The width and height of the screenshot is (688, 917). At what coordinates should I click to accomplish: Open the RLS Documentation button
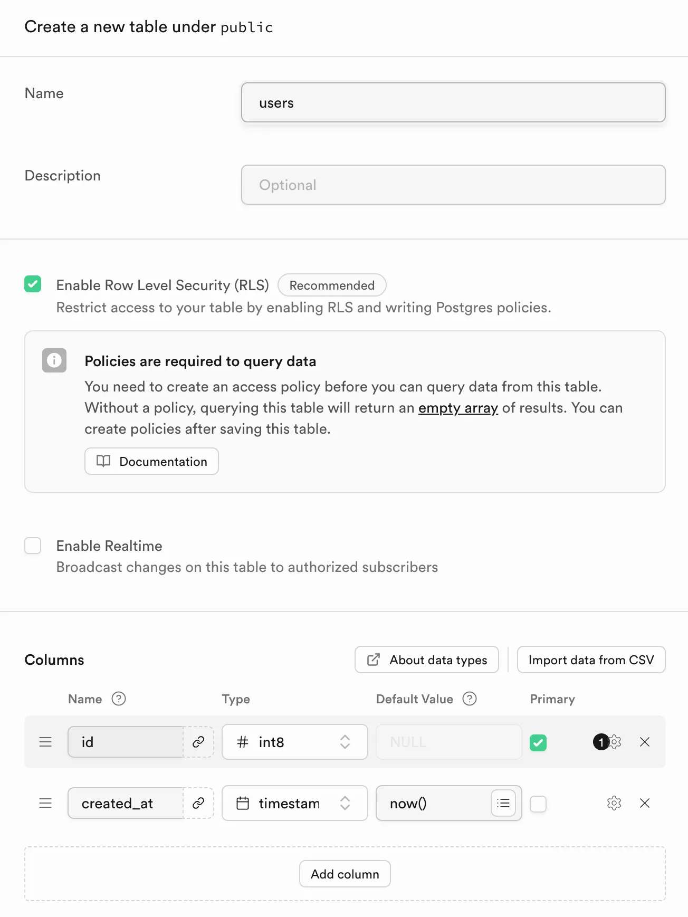tap(152, 461)
